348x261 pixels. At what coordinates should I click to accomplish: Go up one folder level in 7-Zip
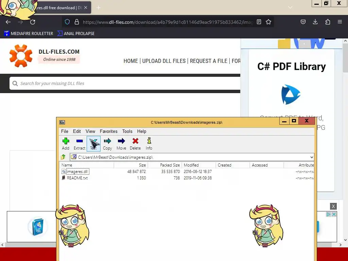(x=63, y=157)
